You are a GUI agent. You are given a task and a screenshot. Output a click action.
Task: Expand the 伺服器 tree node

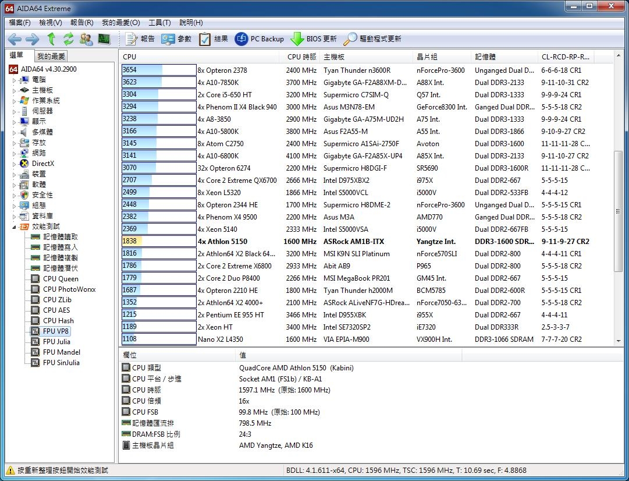15,111
